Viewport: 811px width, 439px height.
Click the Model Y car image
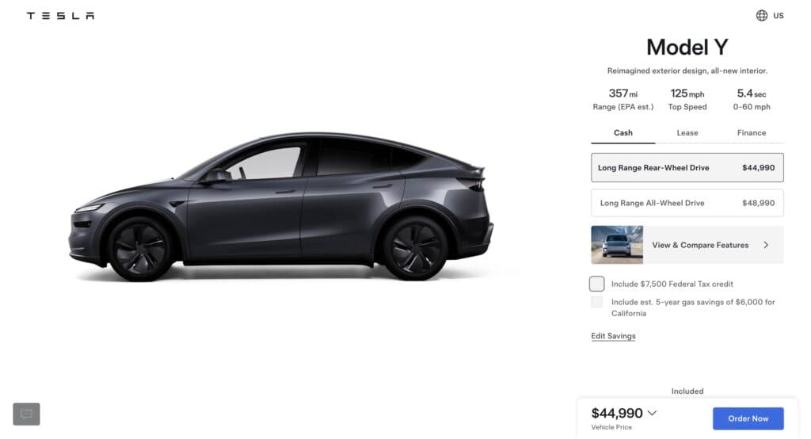coord(281,207)
